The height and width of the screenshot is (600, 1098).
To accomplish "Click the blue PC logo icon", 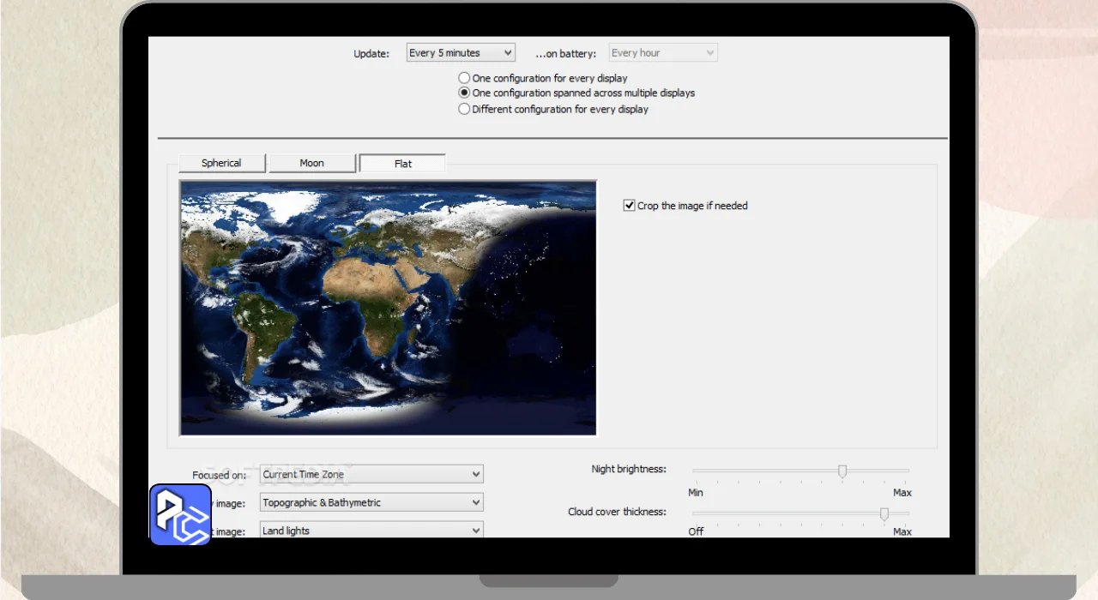I will click(180, 514).
